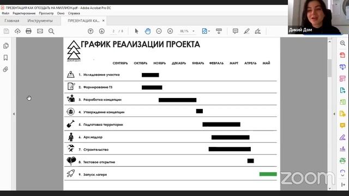Click the Исследование участка row label
Viewport: 349px width, 196px height.
click(101, 75)
